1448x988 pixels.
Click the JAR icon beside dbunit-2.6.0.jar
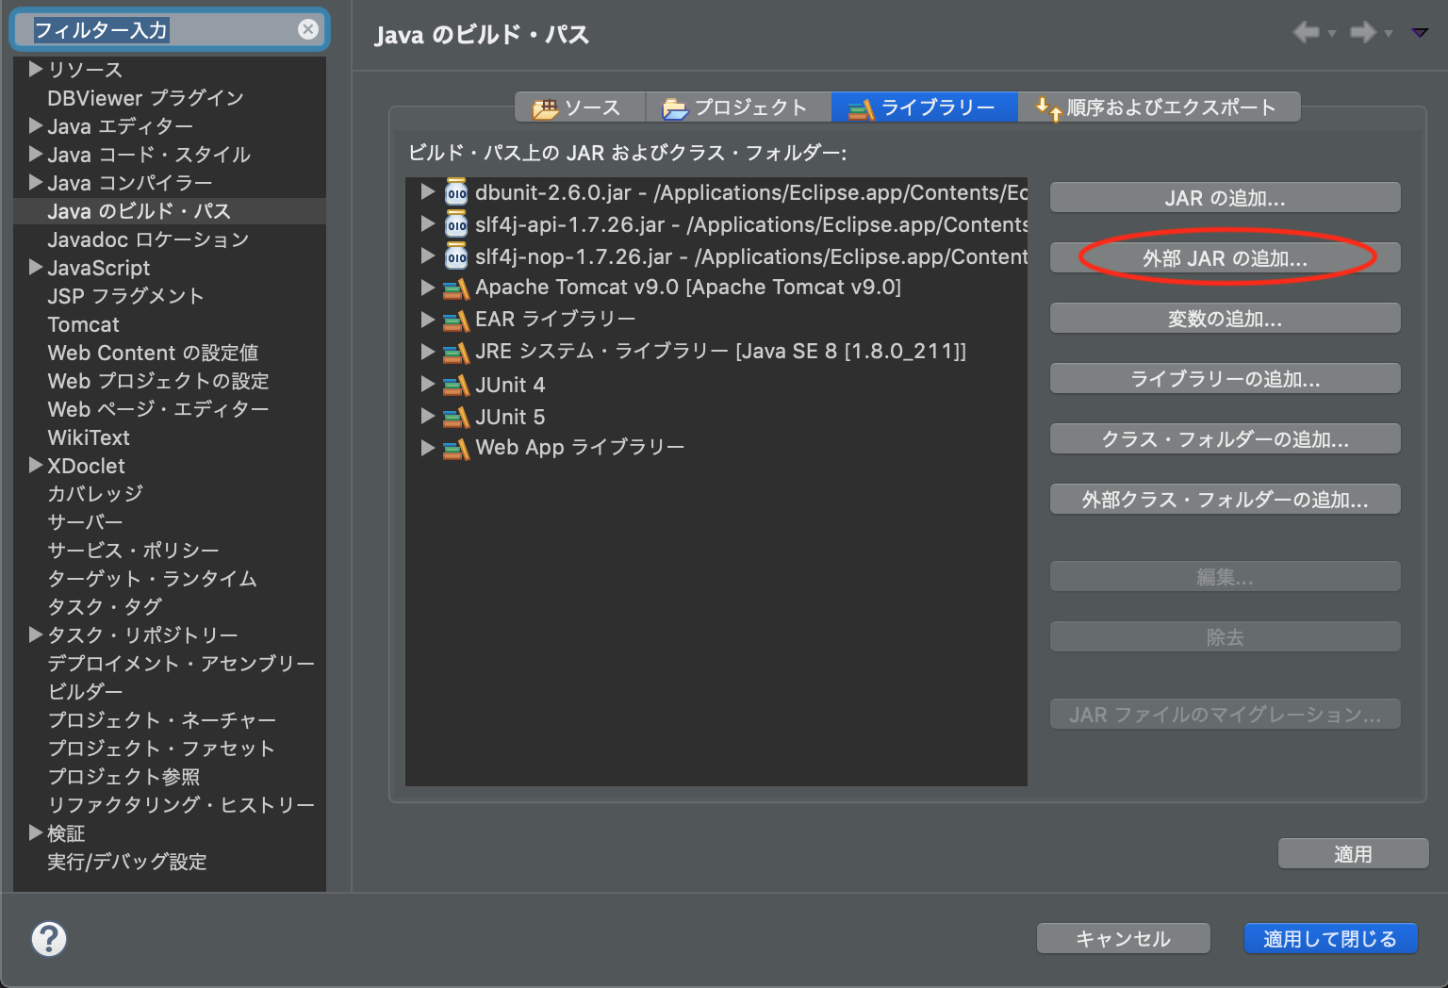[x=456, y=192]
